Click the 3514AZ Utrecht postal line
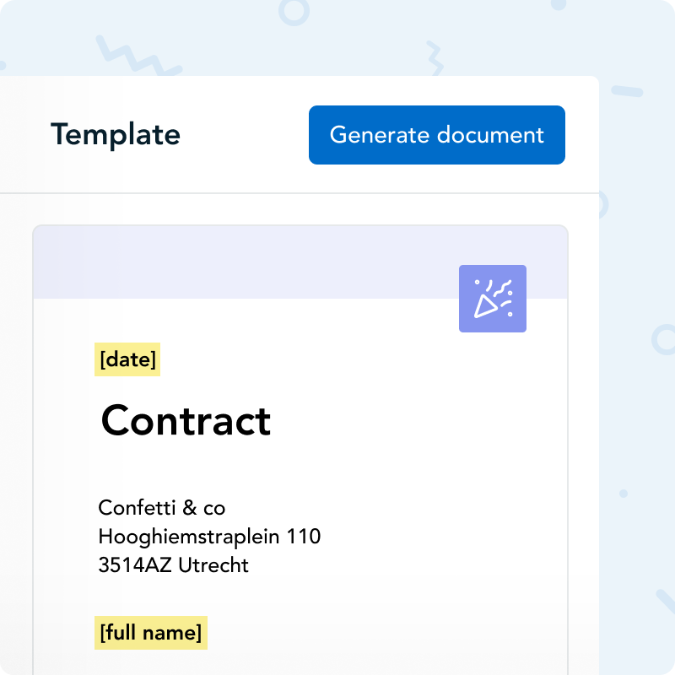Viewport: 675px width, 675px height. [174, 564]
